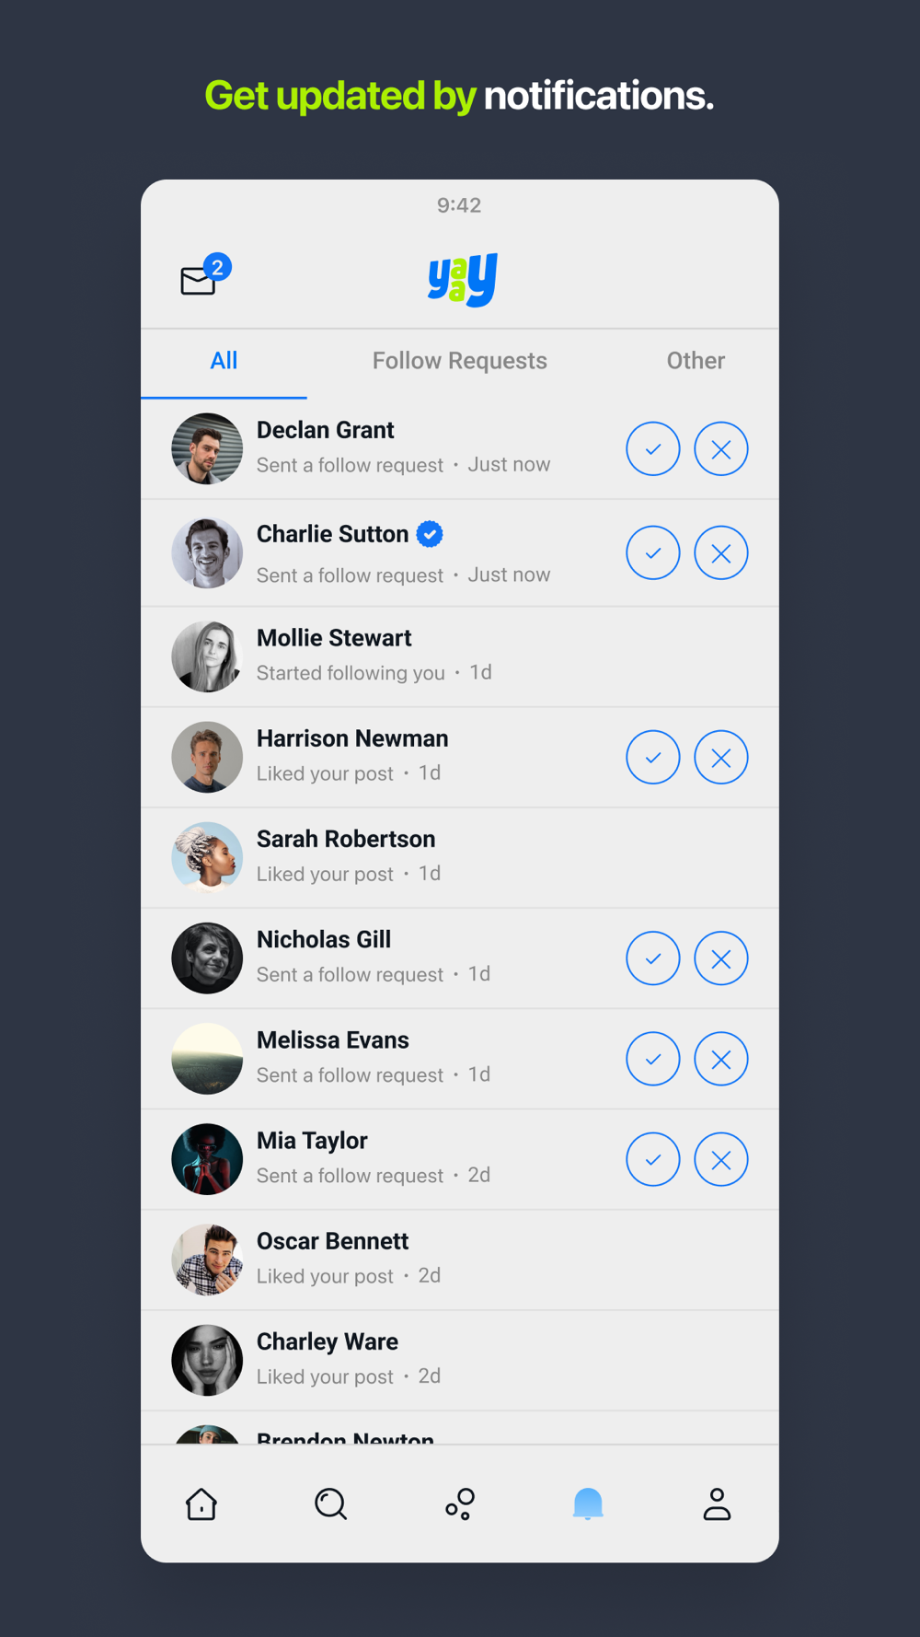Image resolution: width=920 pixels, height=1637 pixels.
Task: Open the Search magnifier icon
Action: point(331,1504)
